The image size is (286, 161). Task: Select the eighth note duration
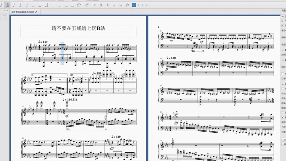tap(14, 5)
